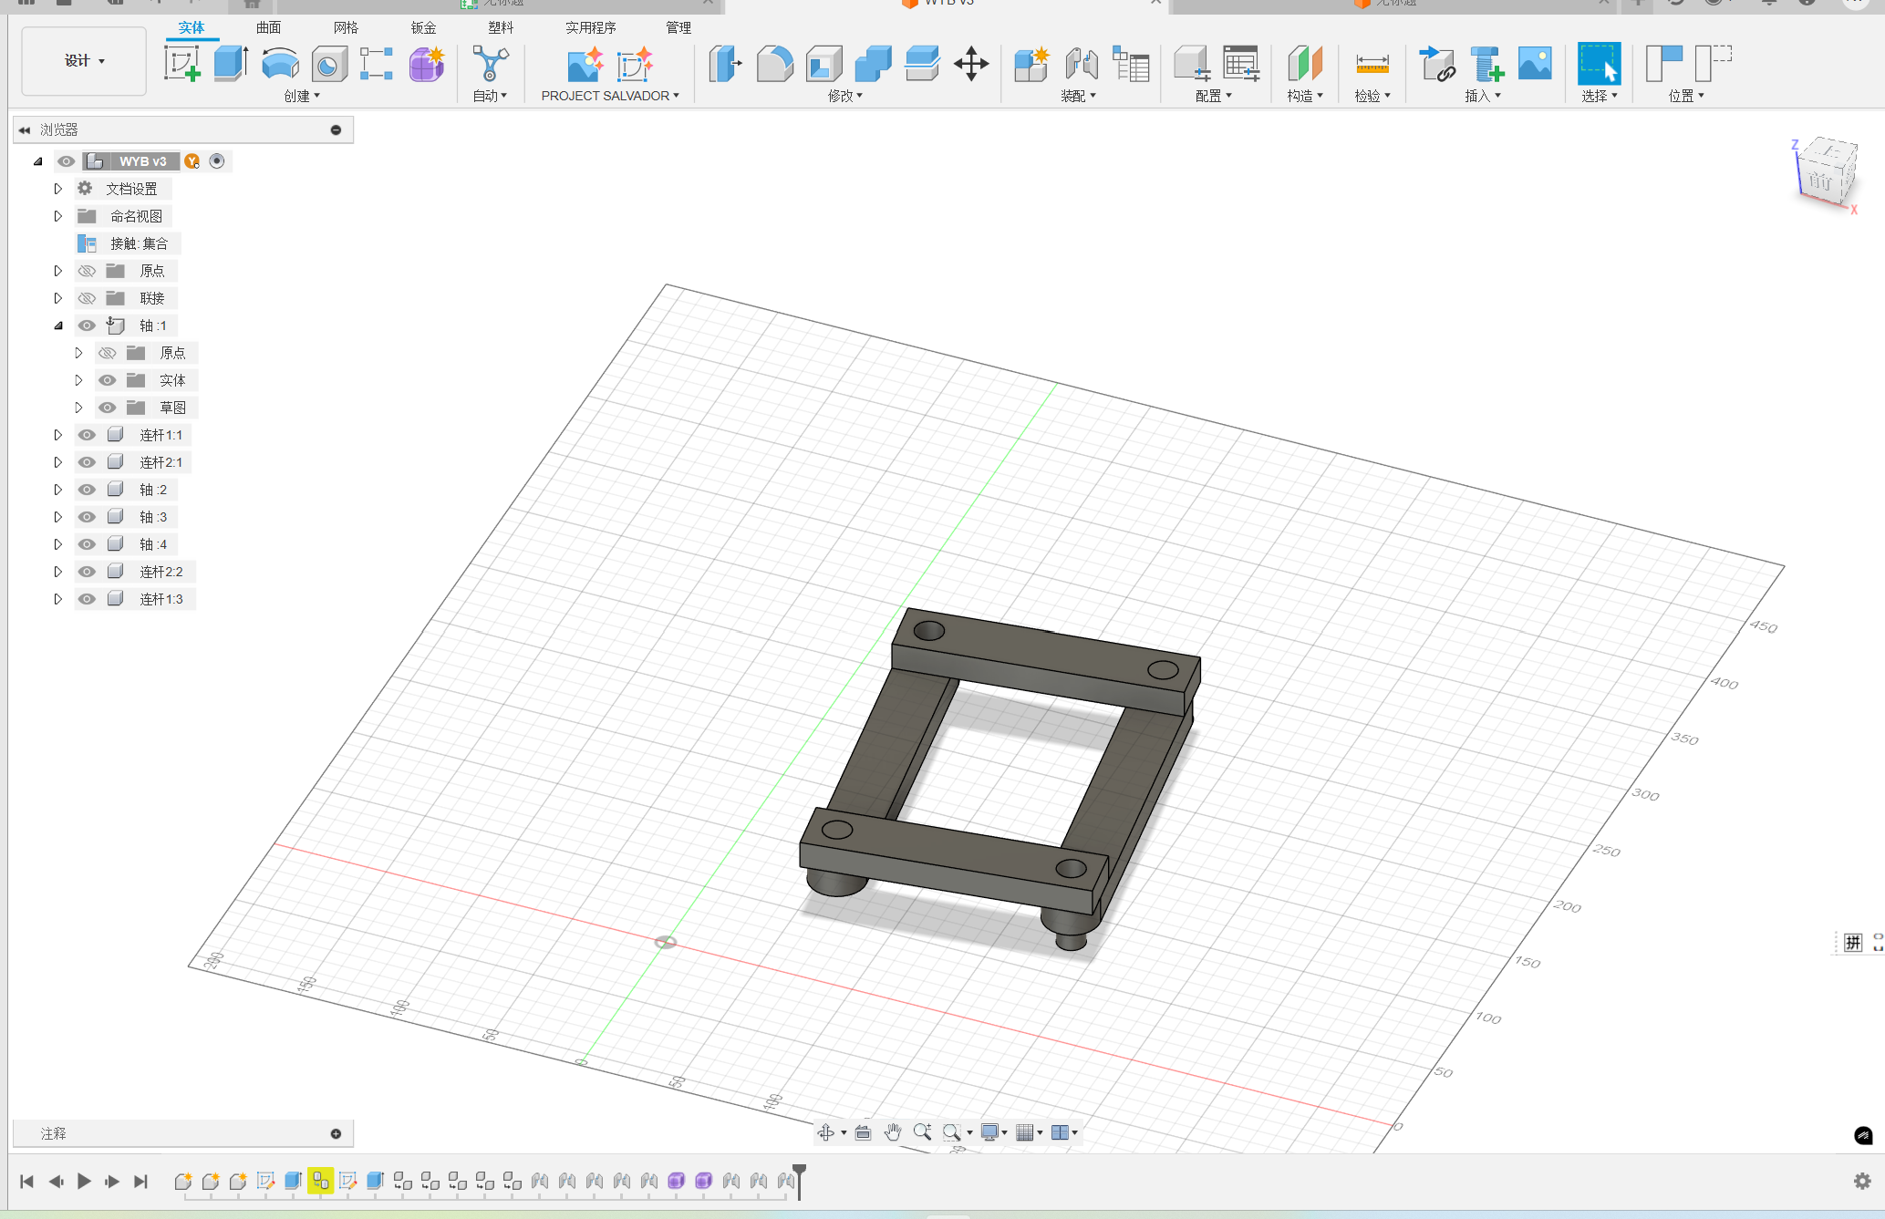Click the Orbit navigation tool
This screenshot has height=1219, width=1885.
826,1132
